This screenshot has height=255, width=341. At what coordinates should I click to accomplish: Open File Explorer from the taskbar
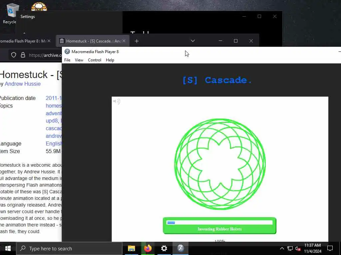click(x=131, y=248)
